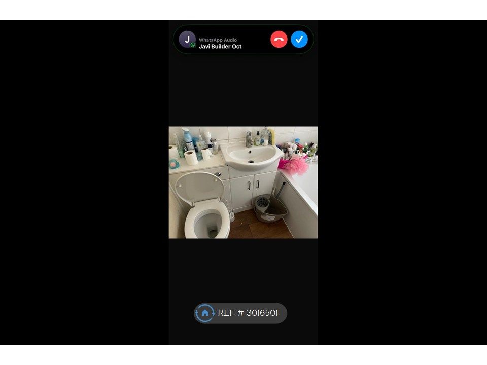Click the house logo beside the reference
This screenshot has height=365, width=487.
pyautogui.click(x=204, y=313)
